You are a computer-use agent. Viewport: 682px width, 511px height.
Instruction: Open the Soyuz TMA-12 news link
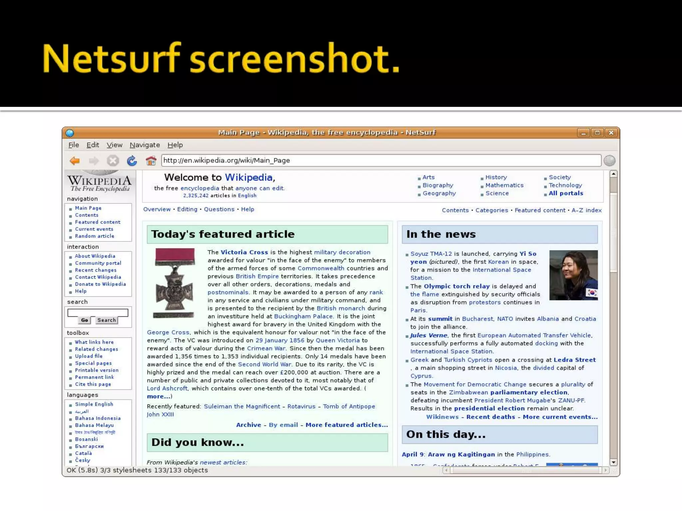tap(431, 254)
